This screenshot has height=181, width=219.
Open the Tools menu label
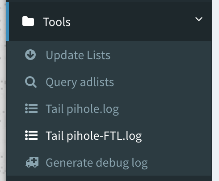coord(57,22)
